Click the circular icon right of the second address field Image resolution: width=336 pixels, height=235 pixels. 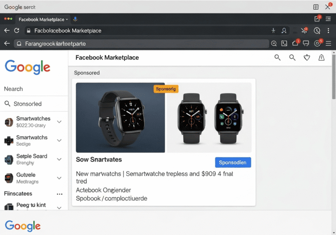coord(273,43)
